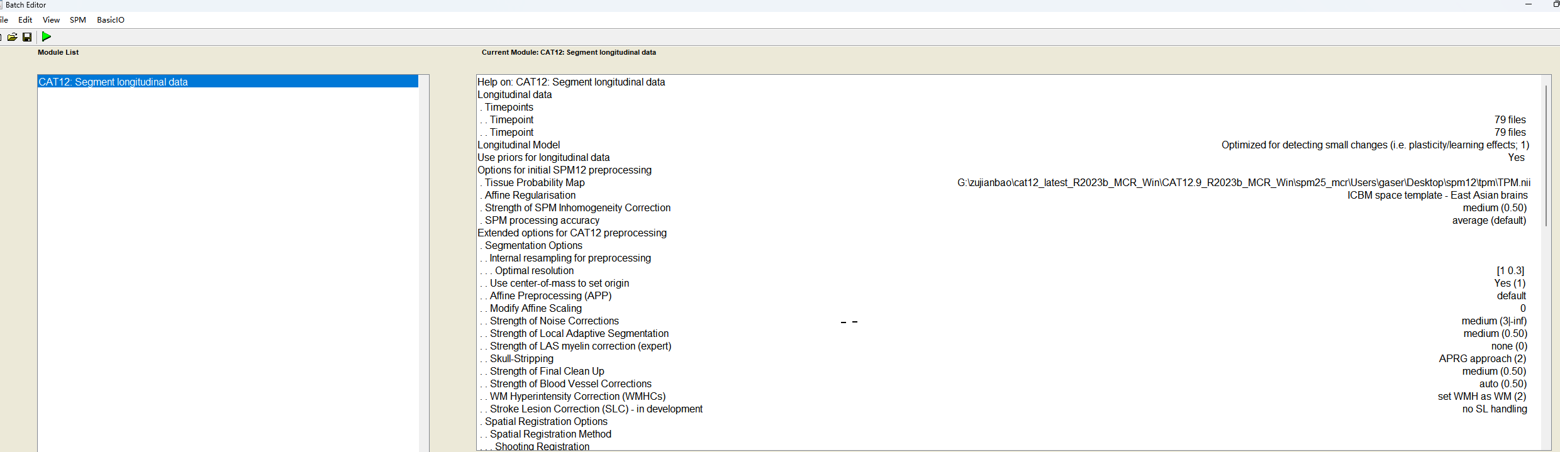Viewport: 1560px width, 452px height.
Task: Select the Optimal resolution parameter
Action: click(x=534, y=271)
